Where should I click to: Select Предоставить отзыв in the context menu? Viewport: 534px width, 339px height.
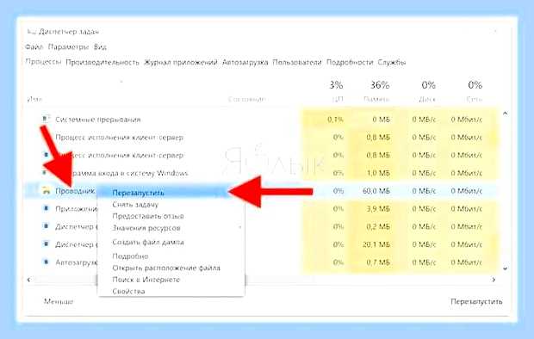click(171, 216)
